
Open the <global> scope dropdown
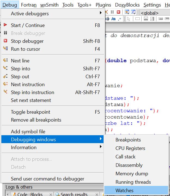pos(154,13)
